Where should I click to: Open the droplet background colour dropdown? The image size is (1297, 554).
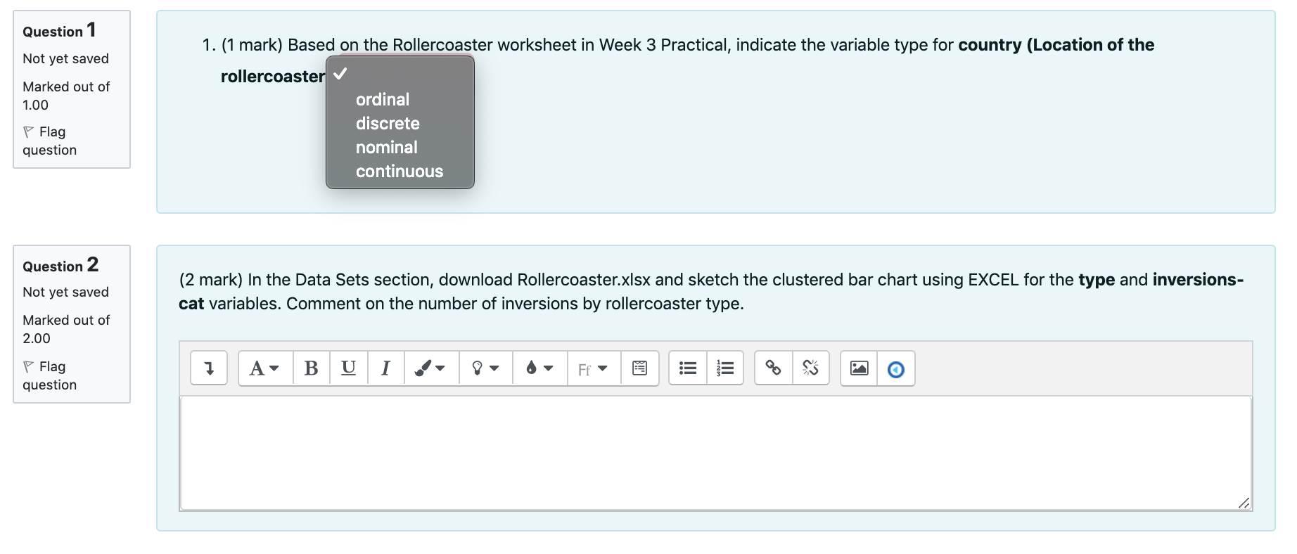540,368
